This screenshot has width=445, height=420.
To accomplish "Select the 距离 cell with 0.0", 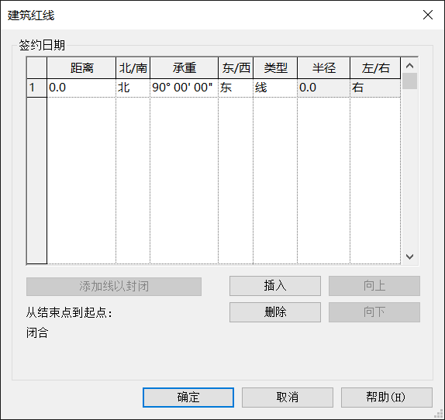I will click(81, 88).
